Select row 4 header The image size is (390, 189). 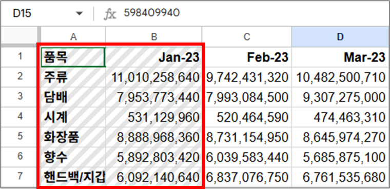20,117
